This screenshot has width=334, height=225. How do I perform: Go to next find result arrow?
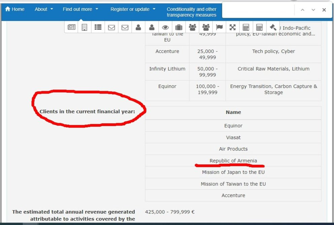pos(313,10)
